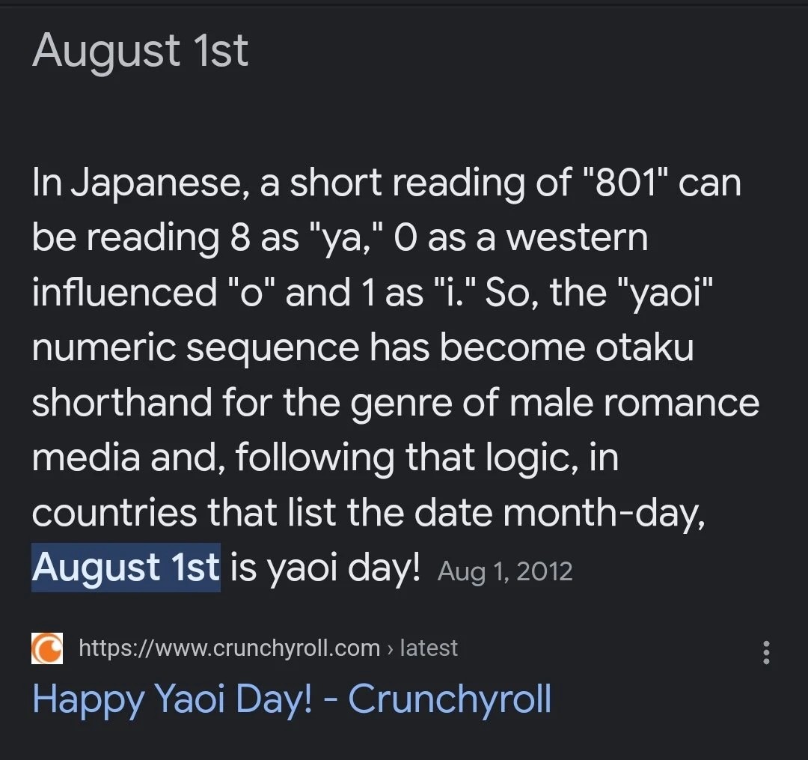Click the word "Japanese" in the snippet
The width and height of the screenshot is (808, 760).
point(158,184)
